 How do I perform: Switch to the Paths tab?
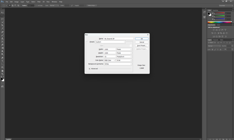[x=222, y=40]
